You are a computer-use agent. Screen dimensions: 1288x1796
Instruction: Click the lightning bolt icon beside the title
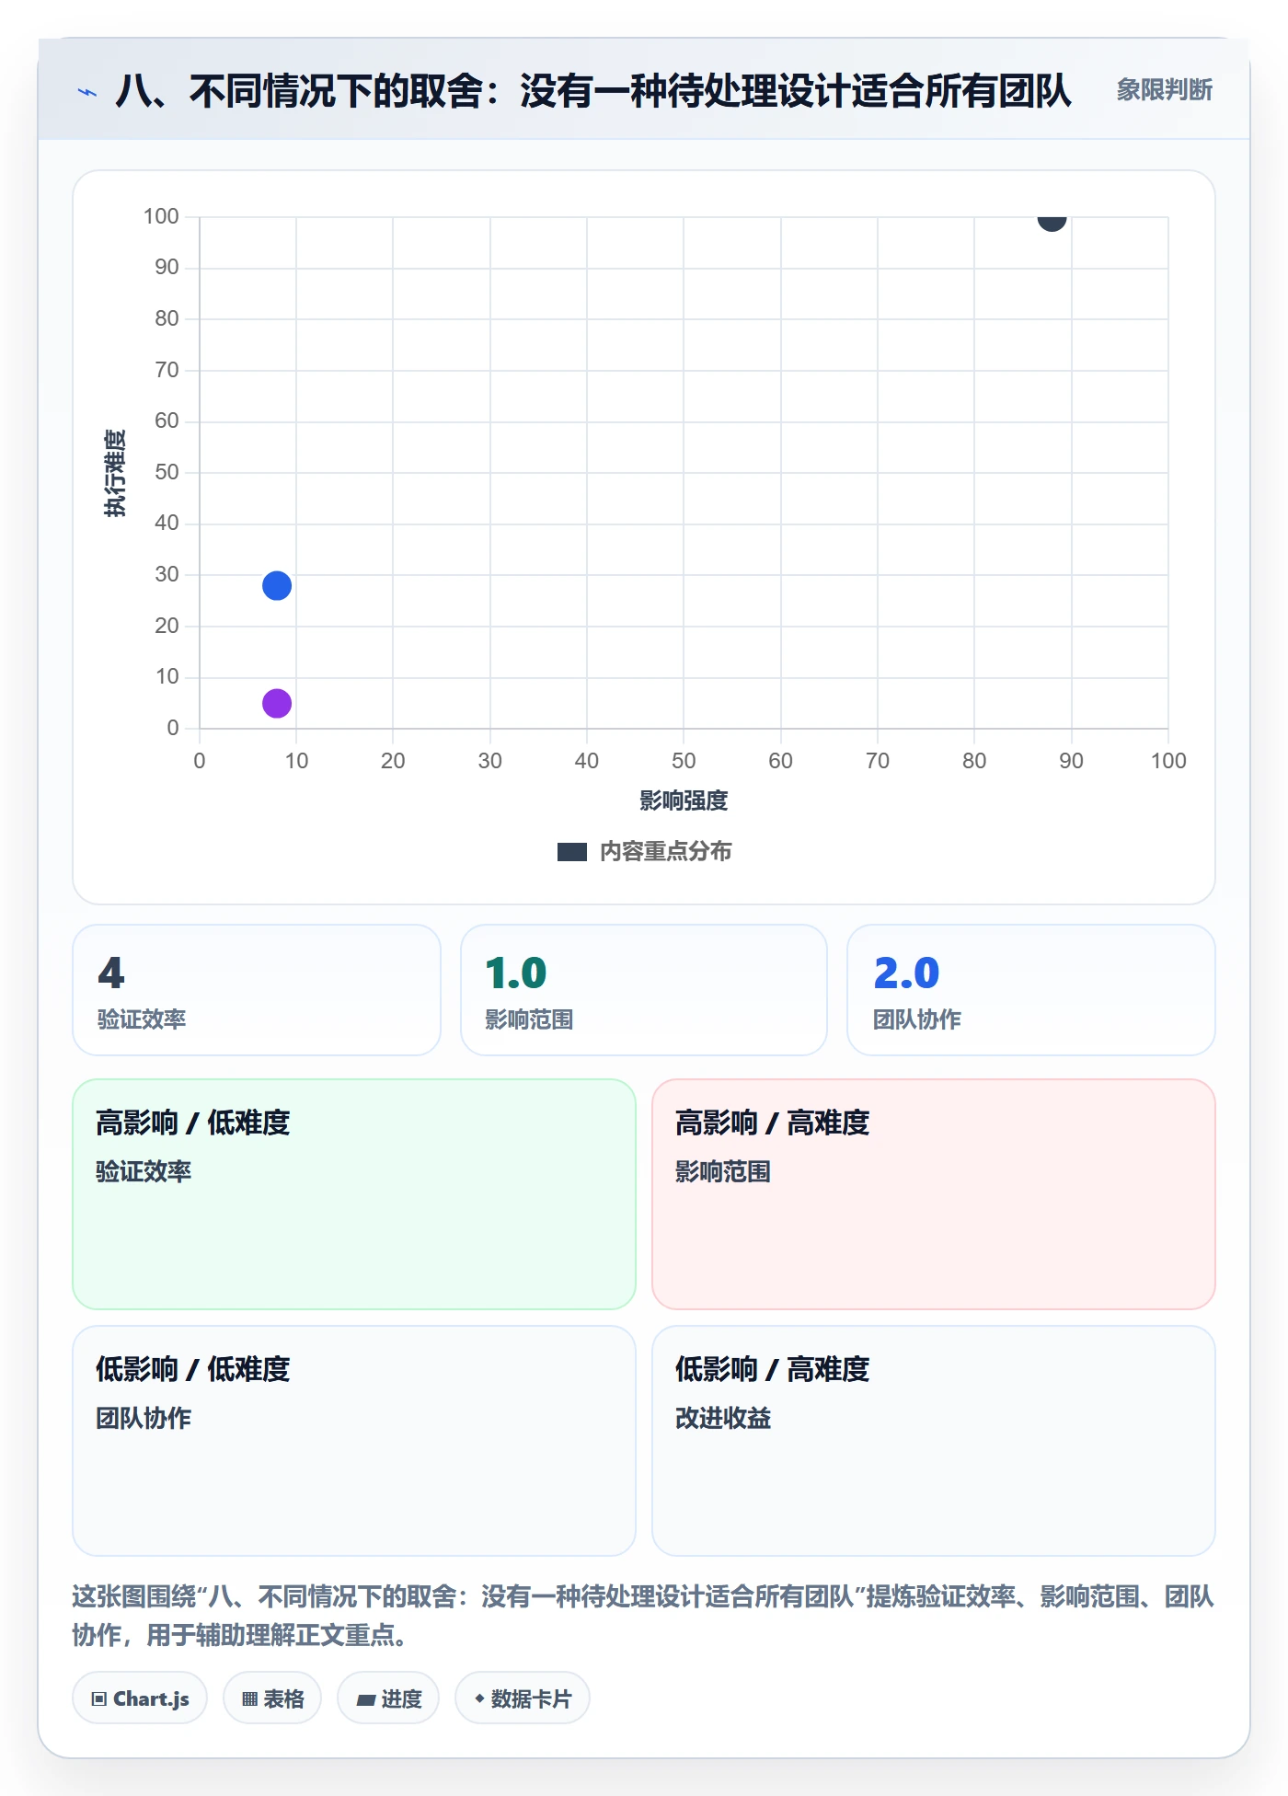pos(87,92)
